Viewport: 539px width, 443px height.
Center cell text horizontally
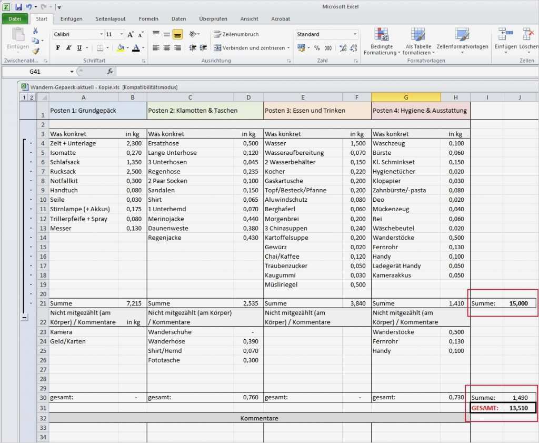(x=167, y=48)
